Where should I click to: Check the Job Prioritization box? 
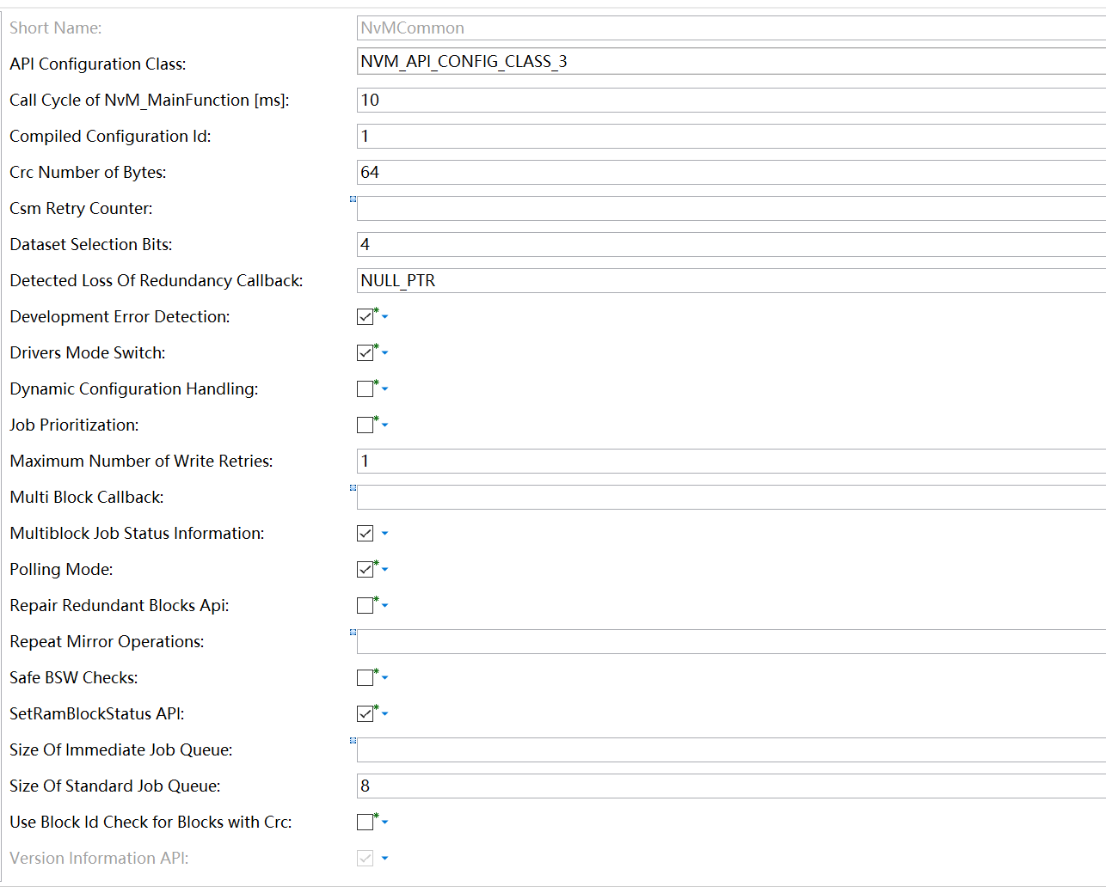click(365, 425)
